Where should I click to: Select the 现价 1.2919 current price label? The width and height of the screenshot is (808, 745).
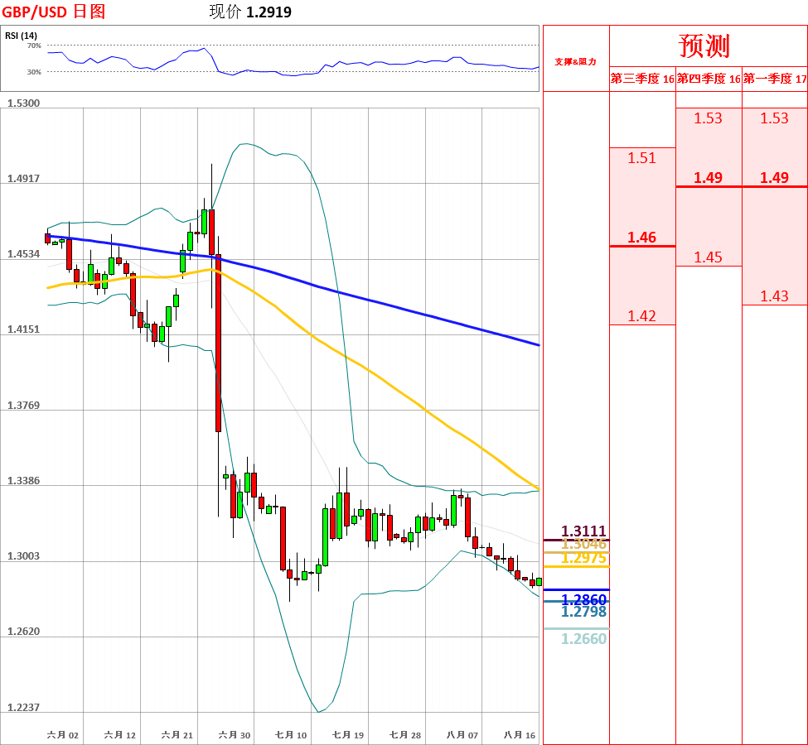(250, 12)
